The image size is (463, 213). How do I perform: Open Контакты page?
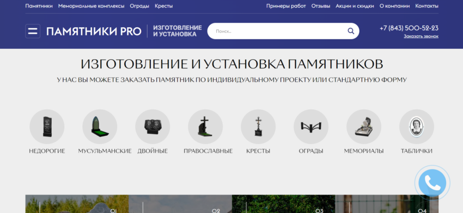(x=427, y=6)
